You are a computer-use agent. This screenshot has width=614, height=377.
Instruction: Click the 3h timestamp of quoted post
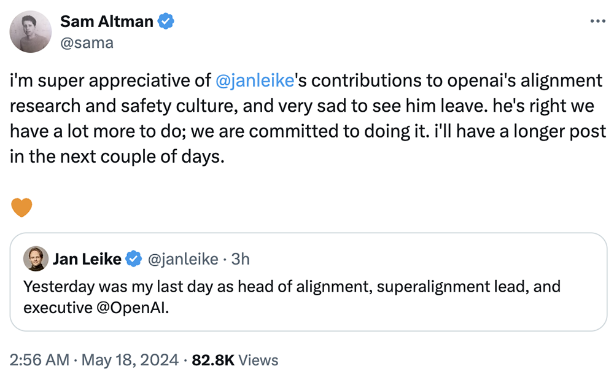tap(239, 260)
